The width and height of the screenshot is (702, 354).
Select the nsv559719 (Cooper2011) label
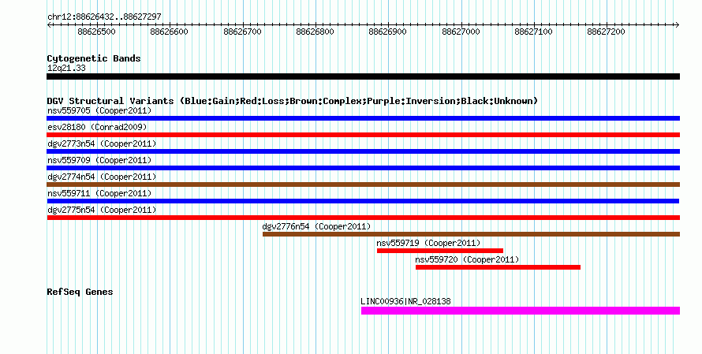(428, 243)
